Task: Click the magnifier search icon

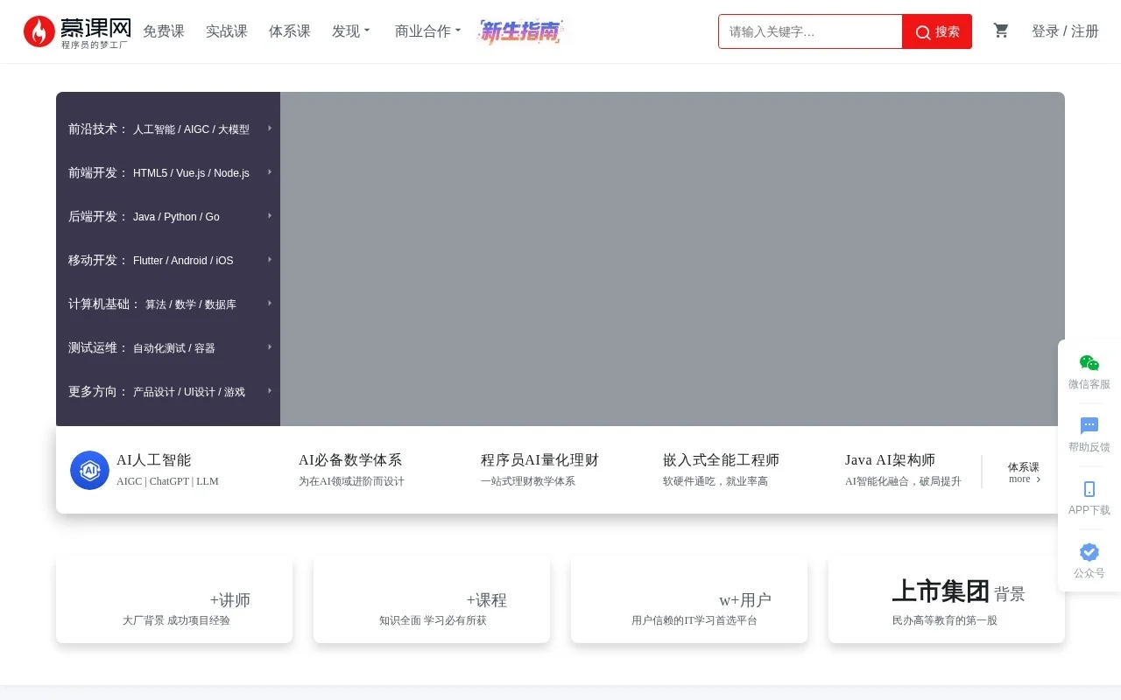Action: click(923, 31)
